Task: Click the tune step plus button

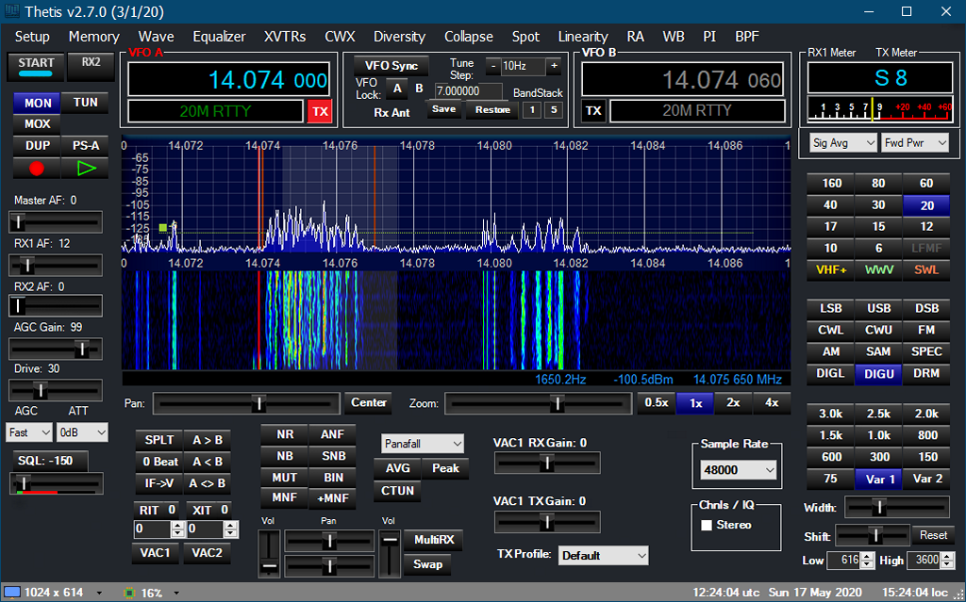Action: (x=554, y=66)
